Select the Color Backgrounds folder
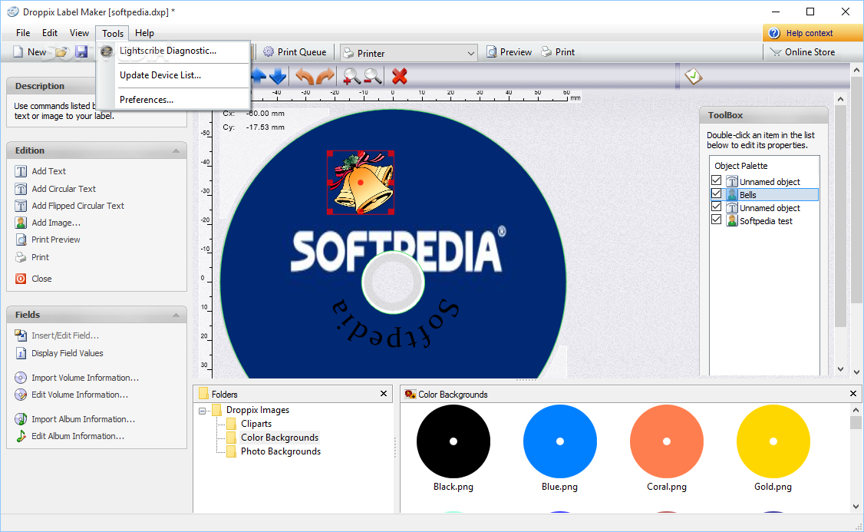864x532 pixels. coord(279,438)
